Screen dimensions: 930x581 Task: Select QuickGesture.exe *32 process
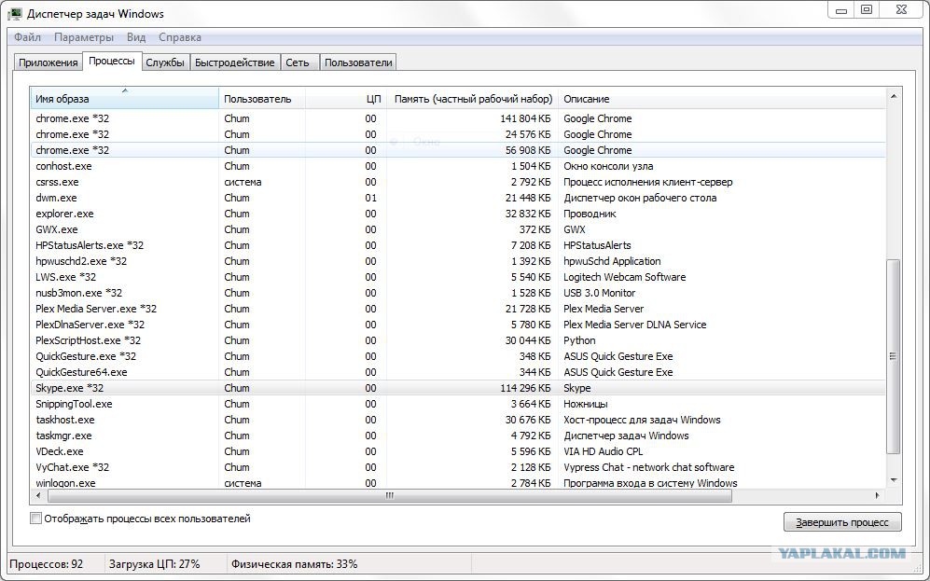tap(458, 356)
